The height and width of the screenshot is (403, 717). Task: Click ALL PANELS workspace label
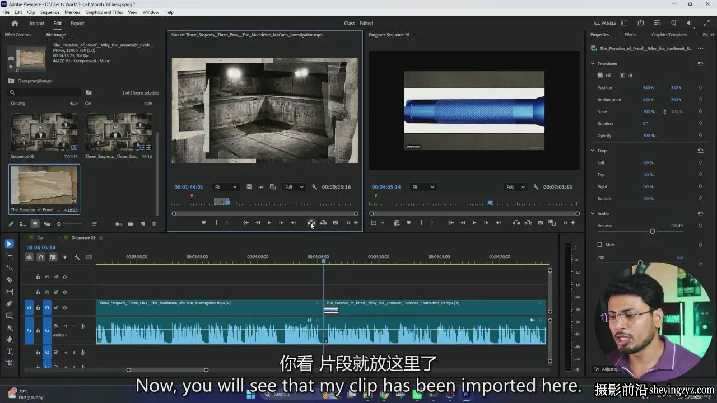click(604, 24)
